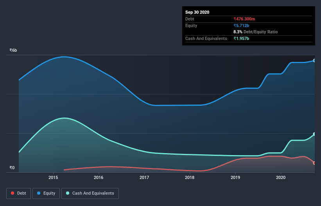Click the Sep 30 2020 tooltip heading
The height and width of the screenshot is (206, 321).
[197, 12]
